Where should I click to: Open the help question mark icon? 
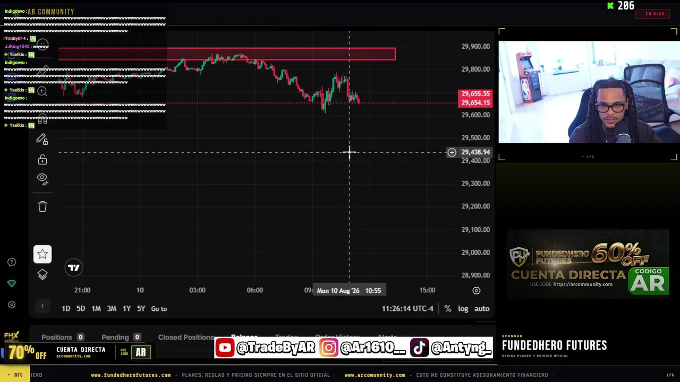[x=12, y=262]
